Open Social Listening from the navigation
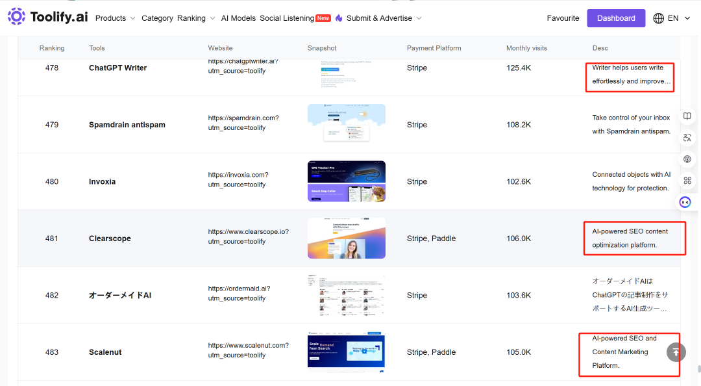This screenshot has width=701, height=386. (287, 18)
